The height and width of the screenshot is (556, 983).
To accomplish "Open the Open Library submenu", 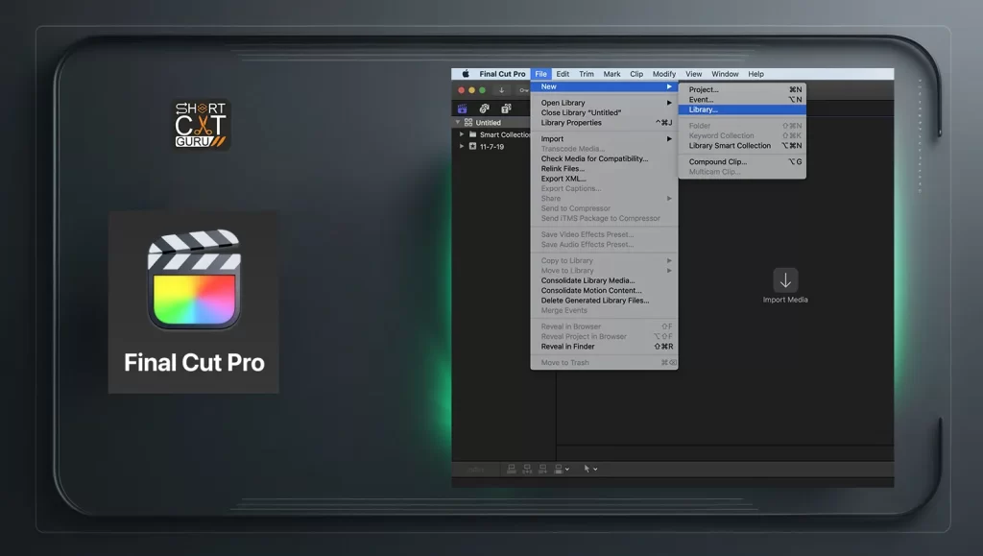I will click(x=605, y=103).
